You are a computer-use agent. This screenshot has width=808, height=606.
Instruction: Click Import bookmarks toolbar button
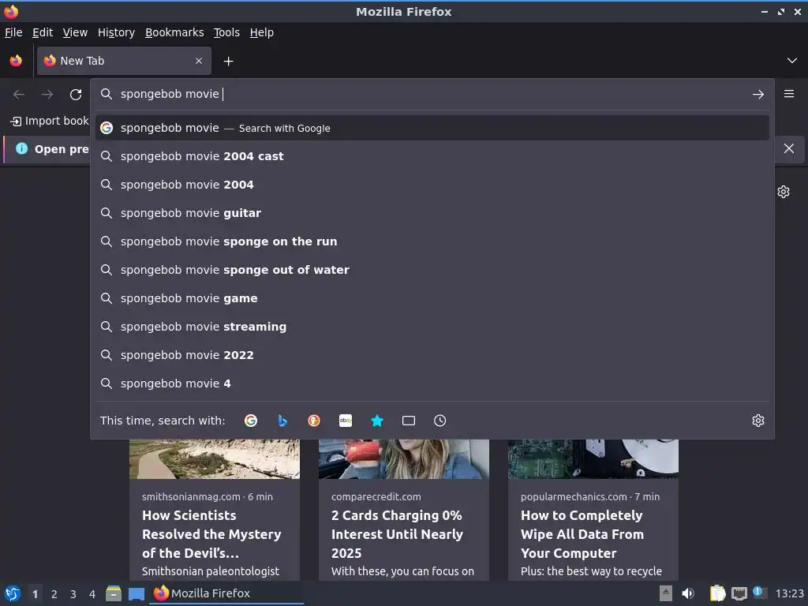50,121
